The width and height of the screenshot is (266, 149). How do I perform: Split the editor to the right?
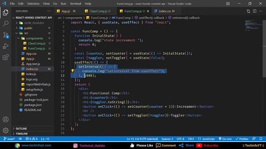click(x=255, y=11)
